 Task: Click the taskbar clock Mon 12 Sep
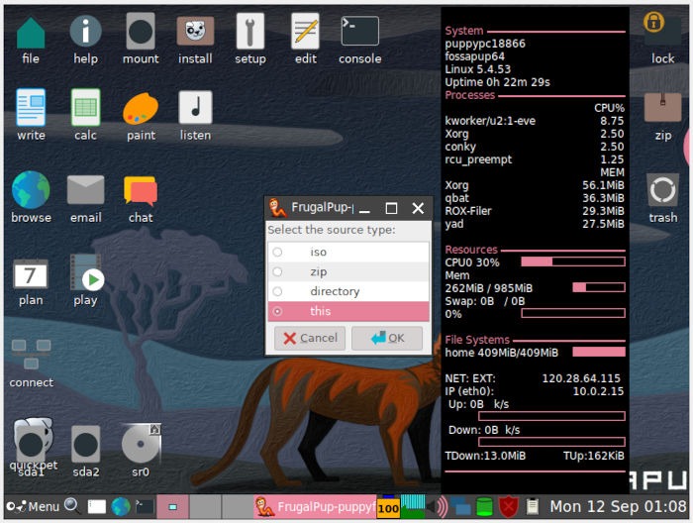tap(618, 506)
